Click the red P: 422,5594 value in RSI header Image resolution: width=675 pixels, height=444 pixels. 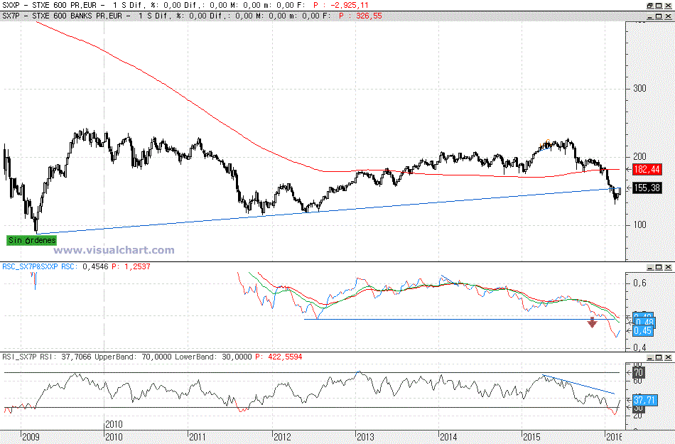pyautogui.click(x=279, y=357)
